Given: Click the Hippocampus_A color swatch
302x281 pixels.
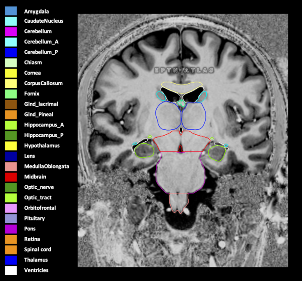Looking at the screenshot, I should point(11,125).
